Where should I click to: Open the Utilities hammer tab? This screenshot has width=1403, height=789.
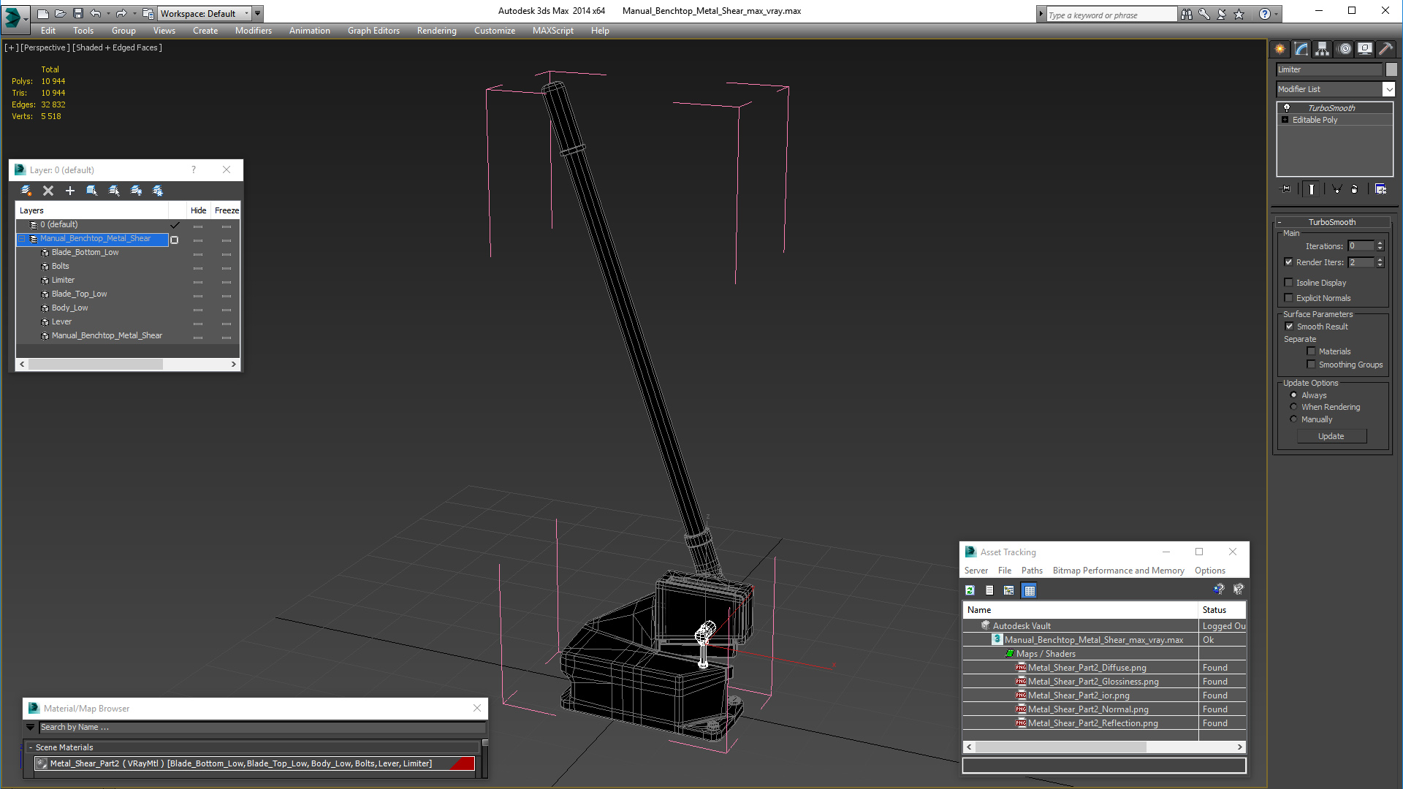(x=1385, y=49)
